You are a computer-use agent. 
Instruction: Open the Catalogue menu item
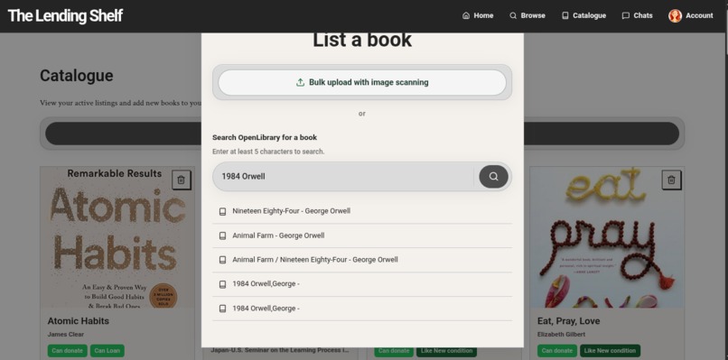(x=583, y=15)
